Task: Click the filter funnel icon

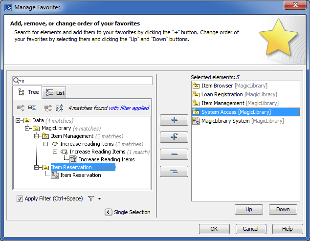Action: coord(91,198)
